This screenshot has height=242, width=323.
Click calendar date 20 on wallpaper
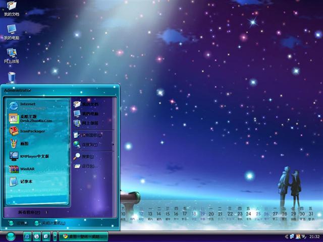211,214
